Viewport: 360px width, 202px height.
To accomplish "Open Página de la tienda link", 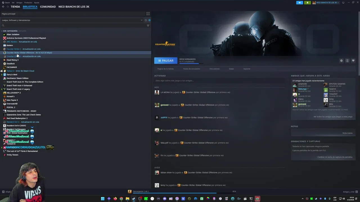I will point(165,69).
